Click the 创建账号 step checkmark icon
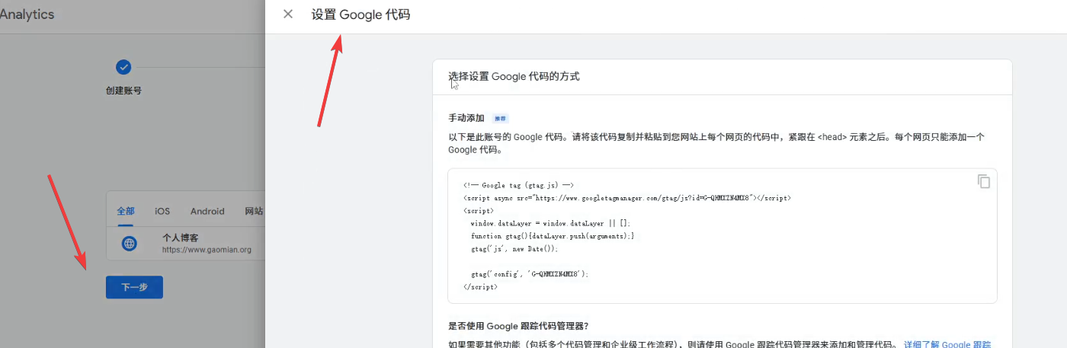The image size is (1067, 348). point(123,67)
